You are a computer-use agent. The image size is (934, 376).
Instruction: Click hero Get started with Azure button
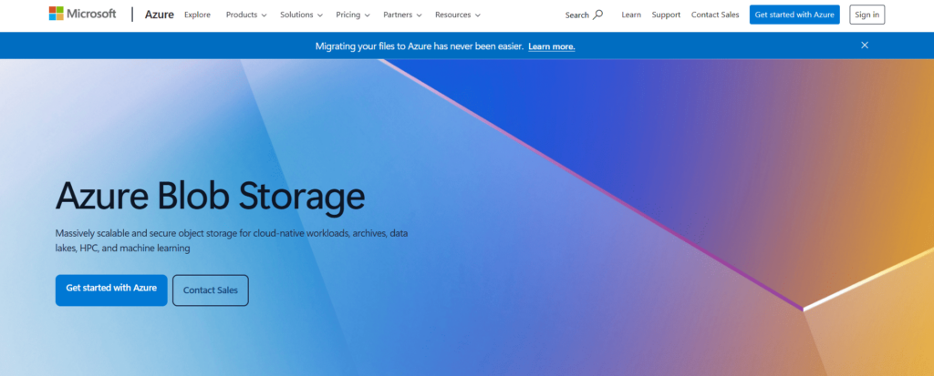[111, 290]
